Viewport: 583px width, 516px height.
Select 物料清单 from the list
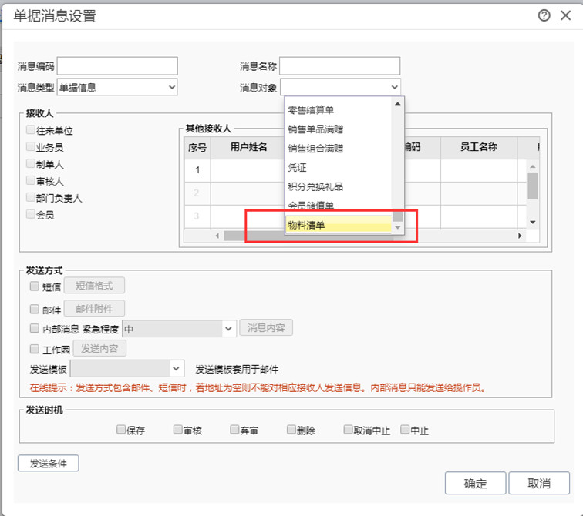pyautogui.click(x=338, y=225)
